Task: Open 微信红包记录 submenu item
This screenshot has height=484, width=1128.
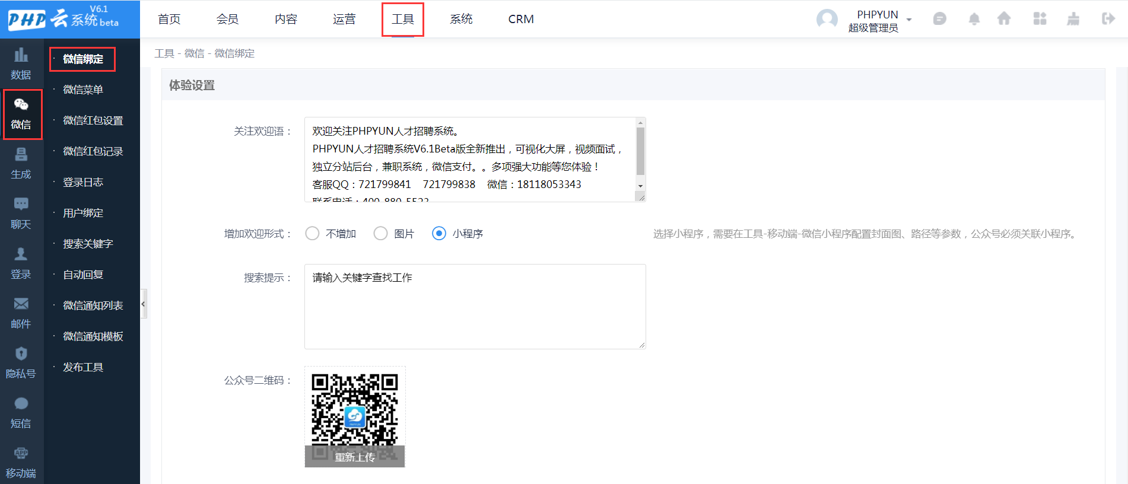Action: coord(93,151)
